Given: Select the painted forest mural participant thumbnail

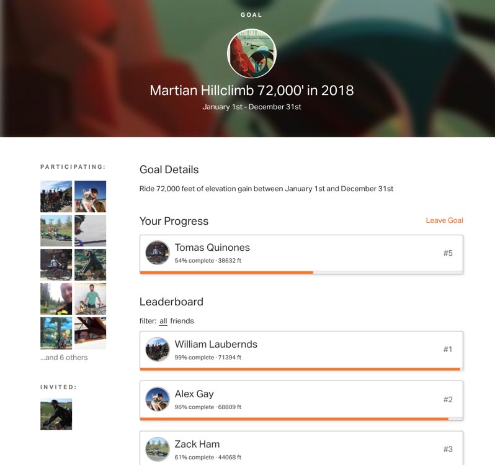Looking at the screenshot, I should [56, 333].
